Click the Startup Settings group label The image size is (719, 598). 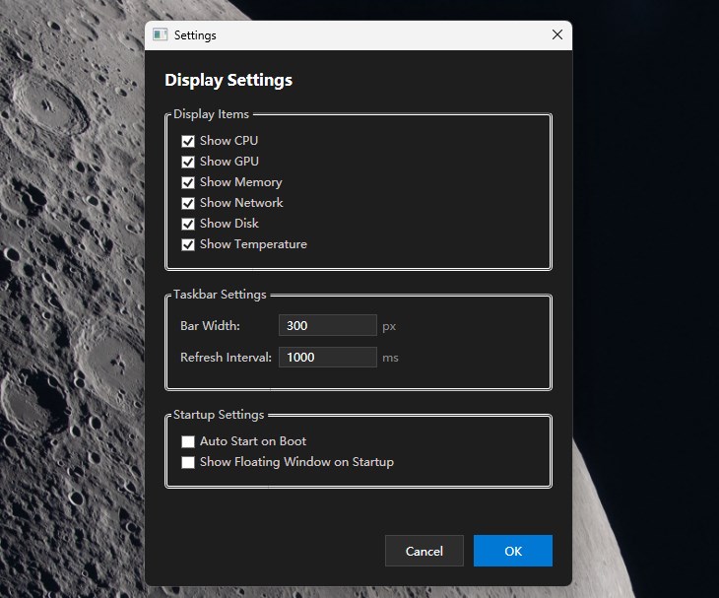coord(219,415)
